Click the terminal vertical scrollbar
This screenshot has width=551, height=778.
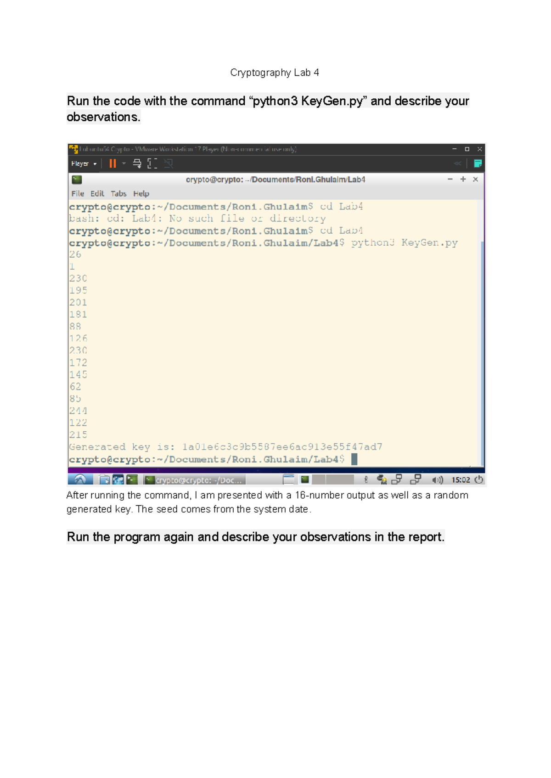(482, 349)
